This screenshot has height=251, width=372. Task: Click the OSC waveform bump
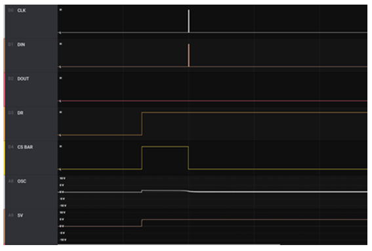(165, 191)
